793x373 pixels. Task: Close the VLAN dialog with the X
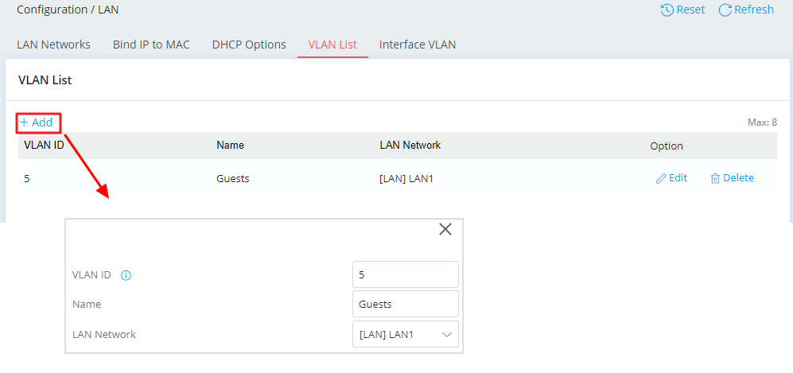click(x=445, y=229)
